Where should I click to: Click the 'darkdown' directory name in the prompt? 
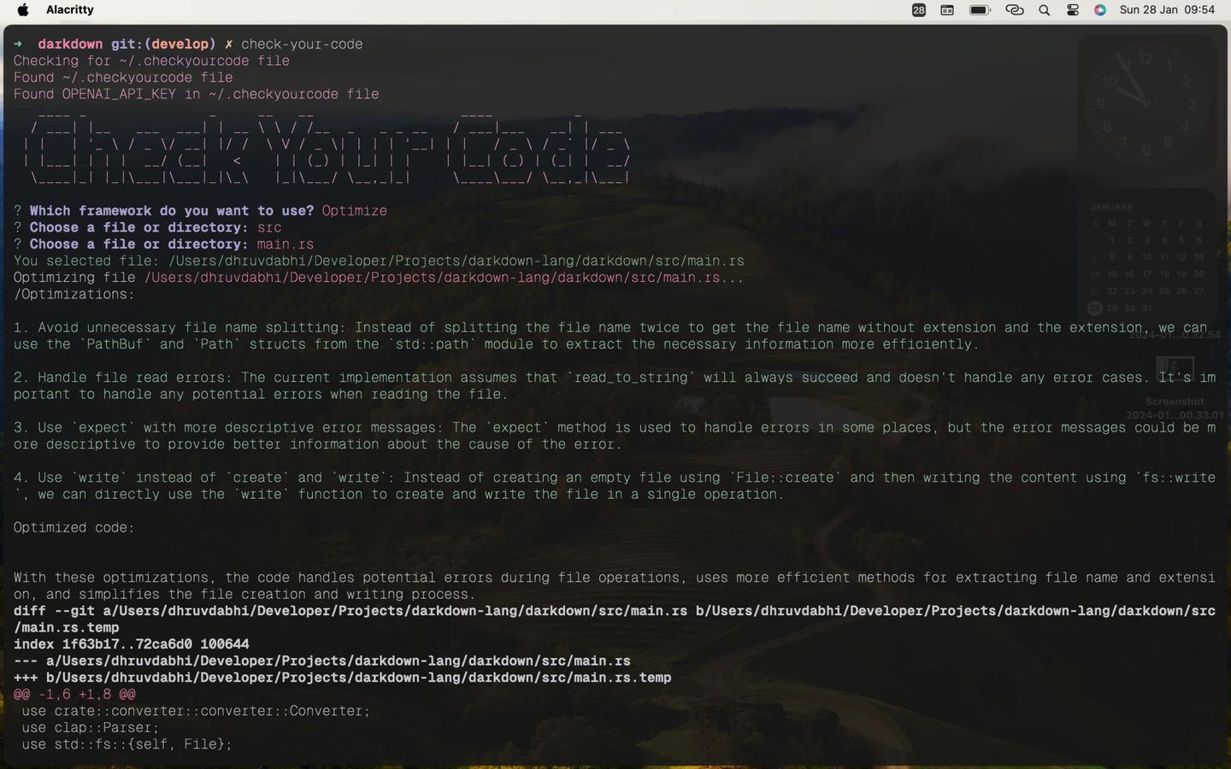point(70,44)
